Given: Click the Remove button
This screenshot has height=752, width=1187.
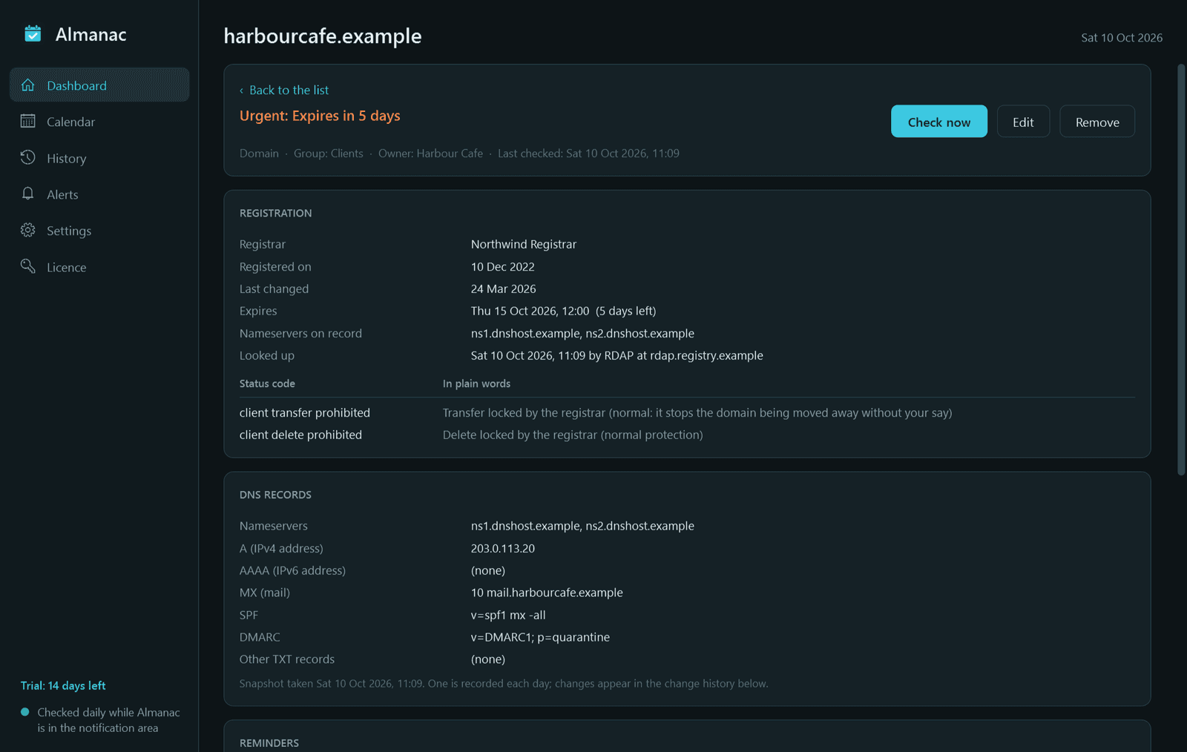Looking at the screenshot, I should [1097, 122].
